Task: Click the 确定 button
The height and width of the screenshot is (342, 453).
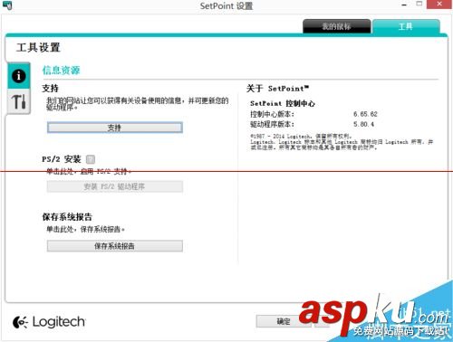Action: (x=284, y=321)
